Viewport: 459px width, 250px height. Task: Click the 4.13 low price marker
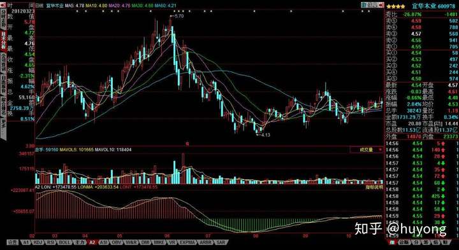tap(265, 135)
